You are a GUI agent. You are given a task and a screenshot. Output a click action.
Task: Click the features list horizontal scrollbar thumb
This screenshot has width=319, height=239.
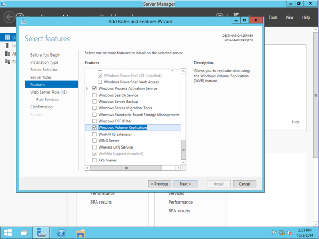[126, 168]
